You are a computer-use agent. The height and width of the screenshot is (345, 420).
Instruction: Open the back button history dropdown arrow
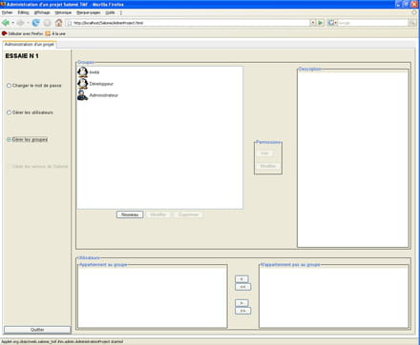coord(12,23)
